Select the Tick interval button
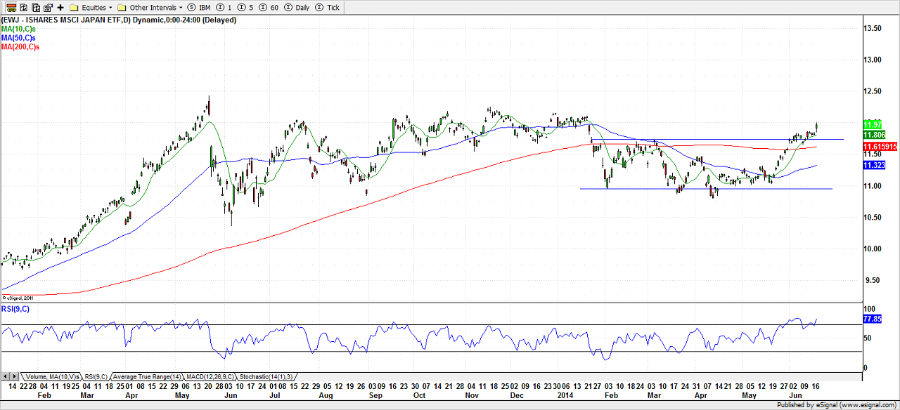 coord(328,8)
